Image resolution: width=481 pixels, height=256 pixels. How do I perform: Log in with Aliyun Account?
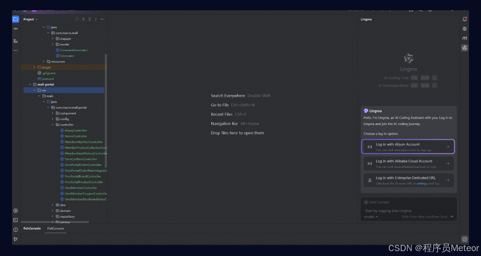click(x=408, y=147)
